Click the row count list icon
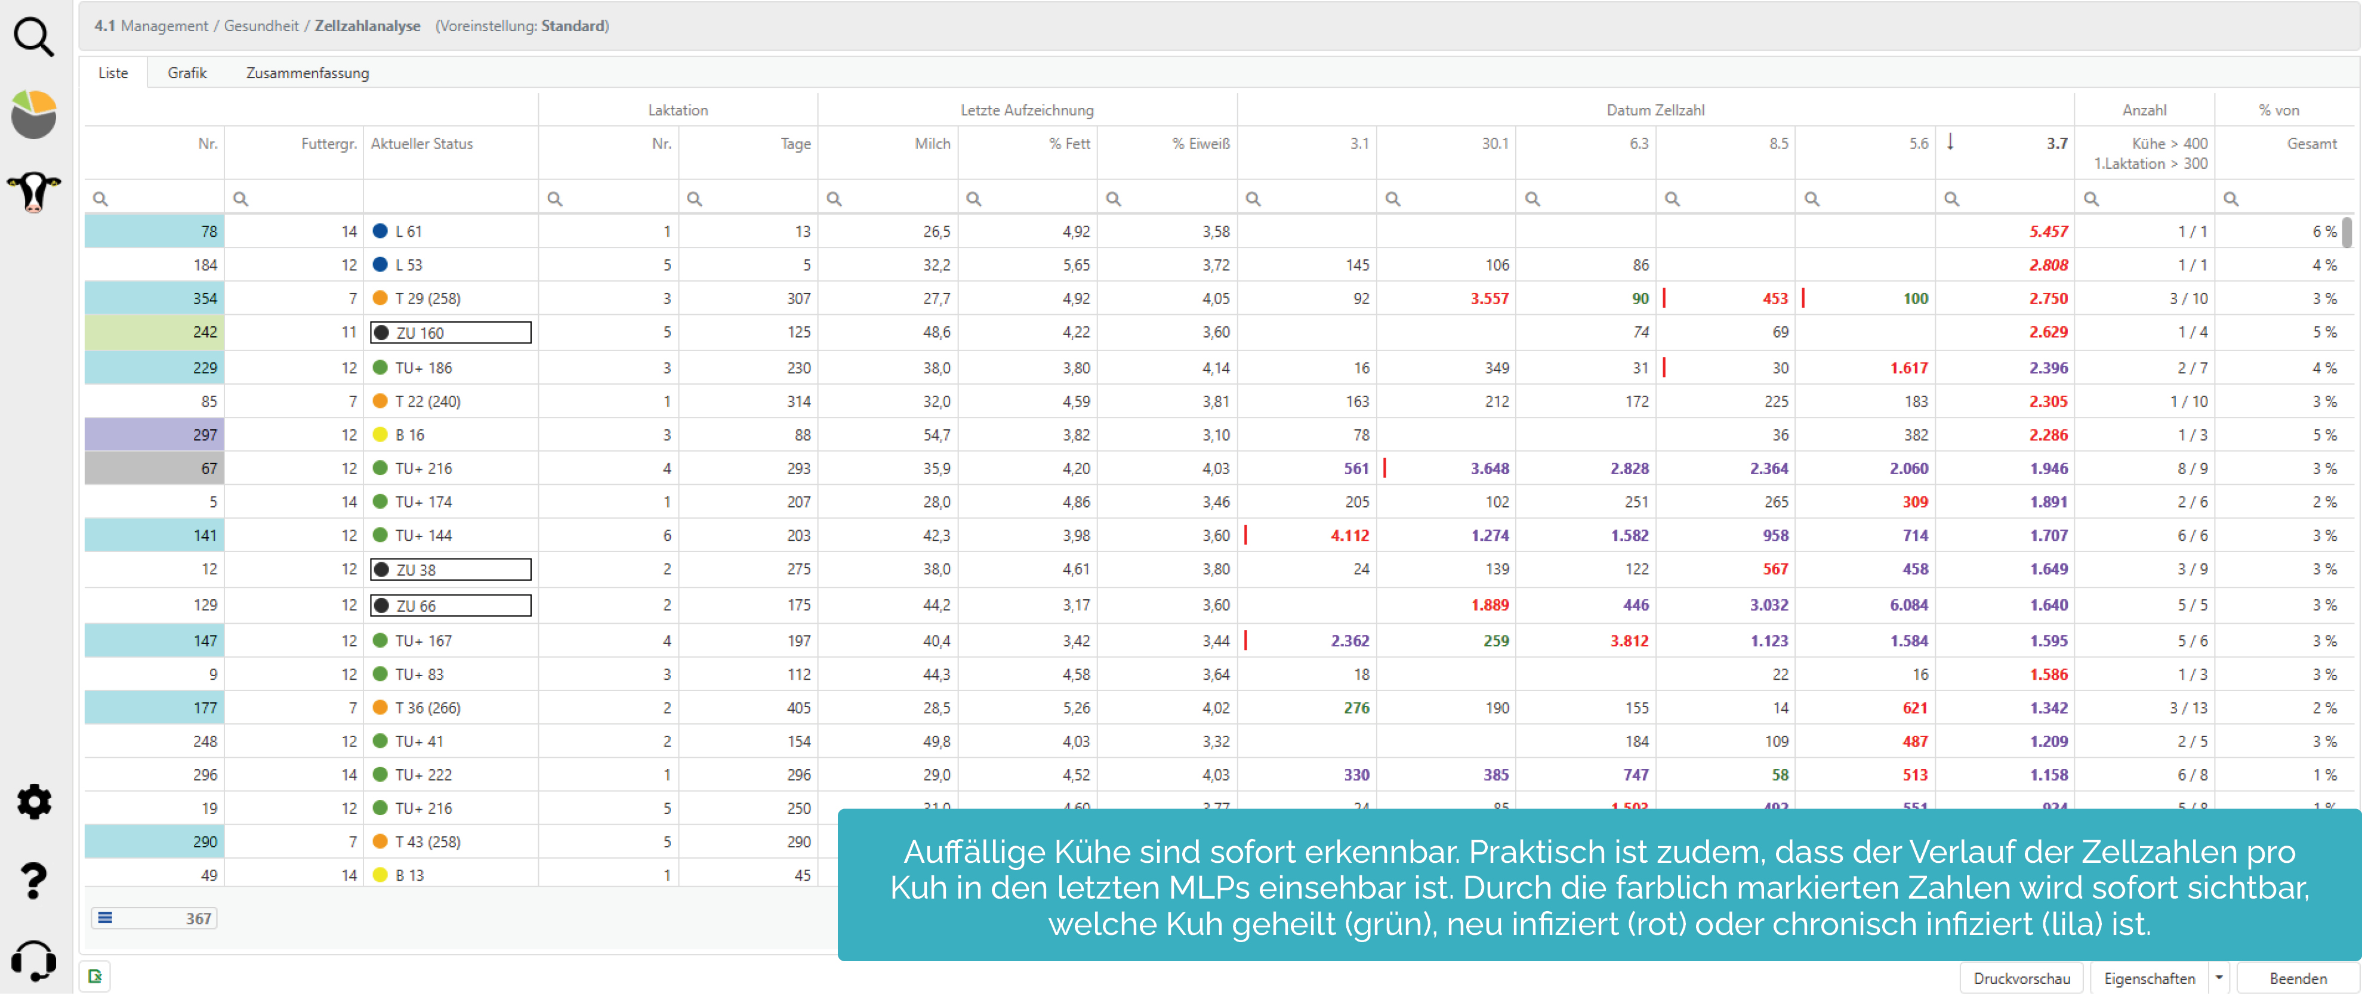 [x=106, y=918]
